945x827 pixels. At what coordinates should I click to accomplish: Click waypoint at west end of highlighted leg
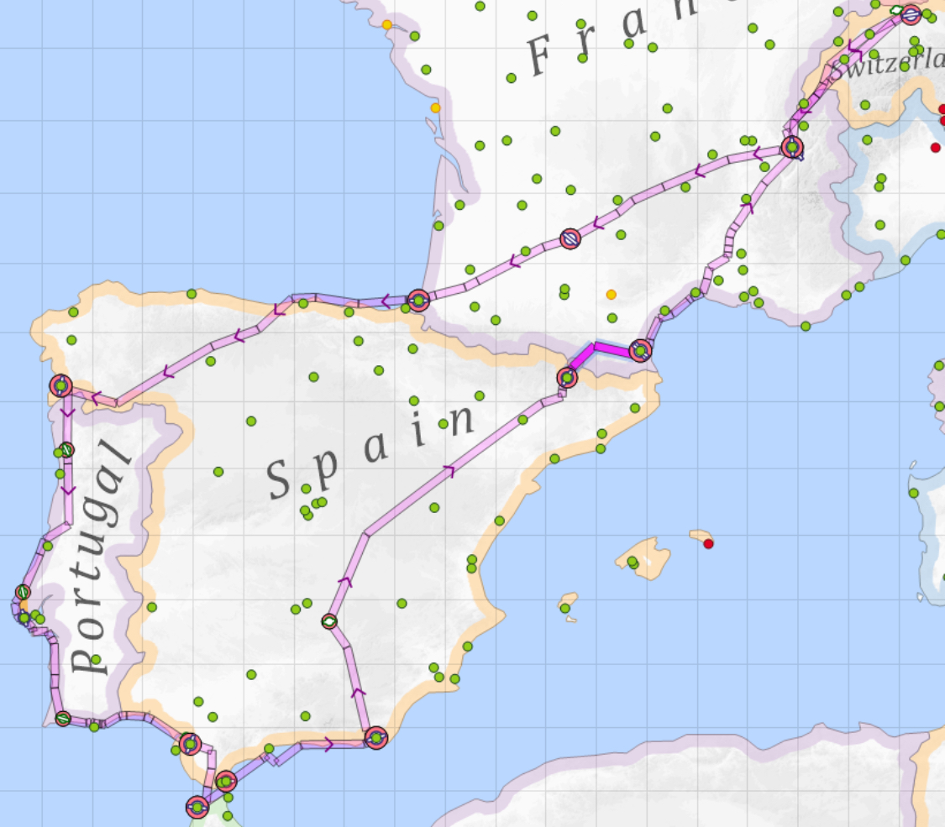(568, 378)
